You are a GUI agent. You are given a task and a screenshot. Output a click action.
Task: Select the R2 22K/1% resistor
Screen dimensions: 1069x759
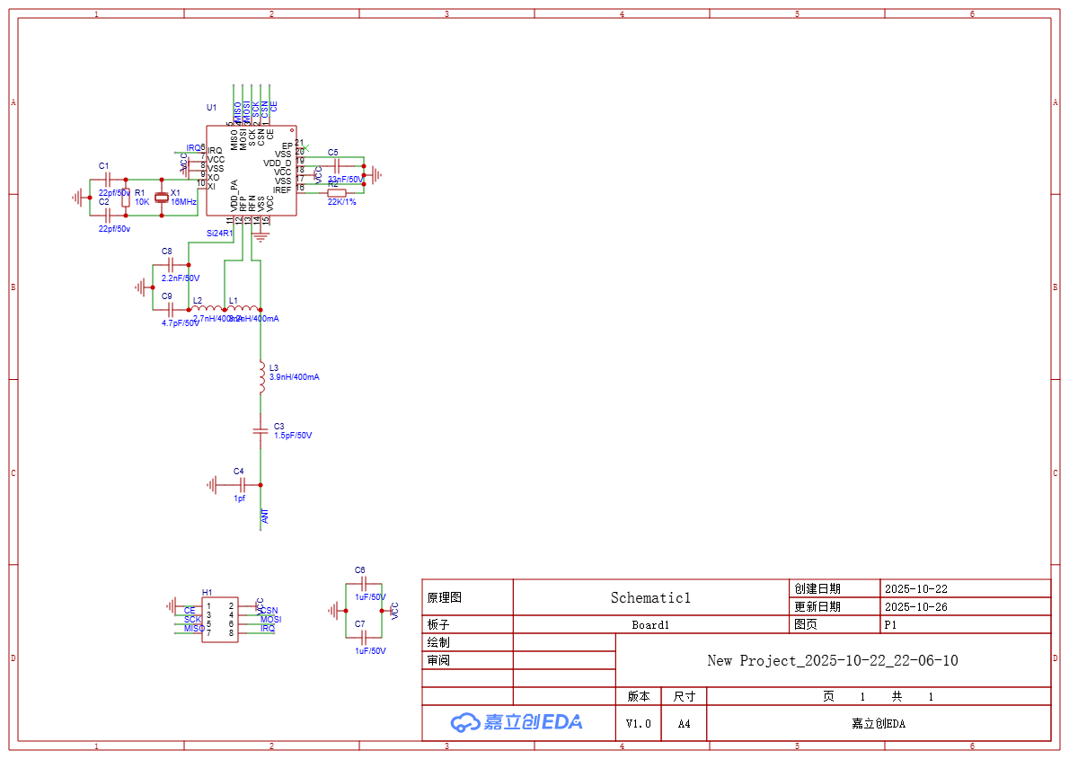tap(336, 193)
